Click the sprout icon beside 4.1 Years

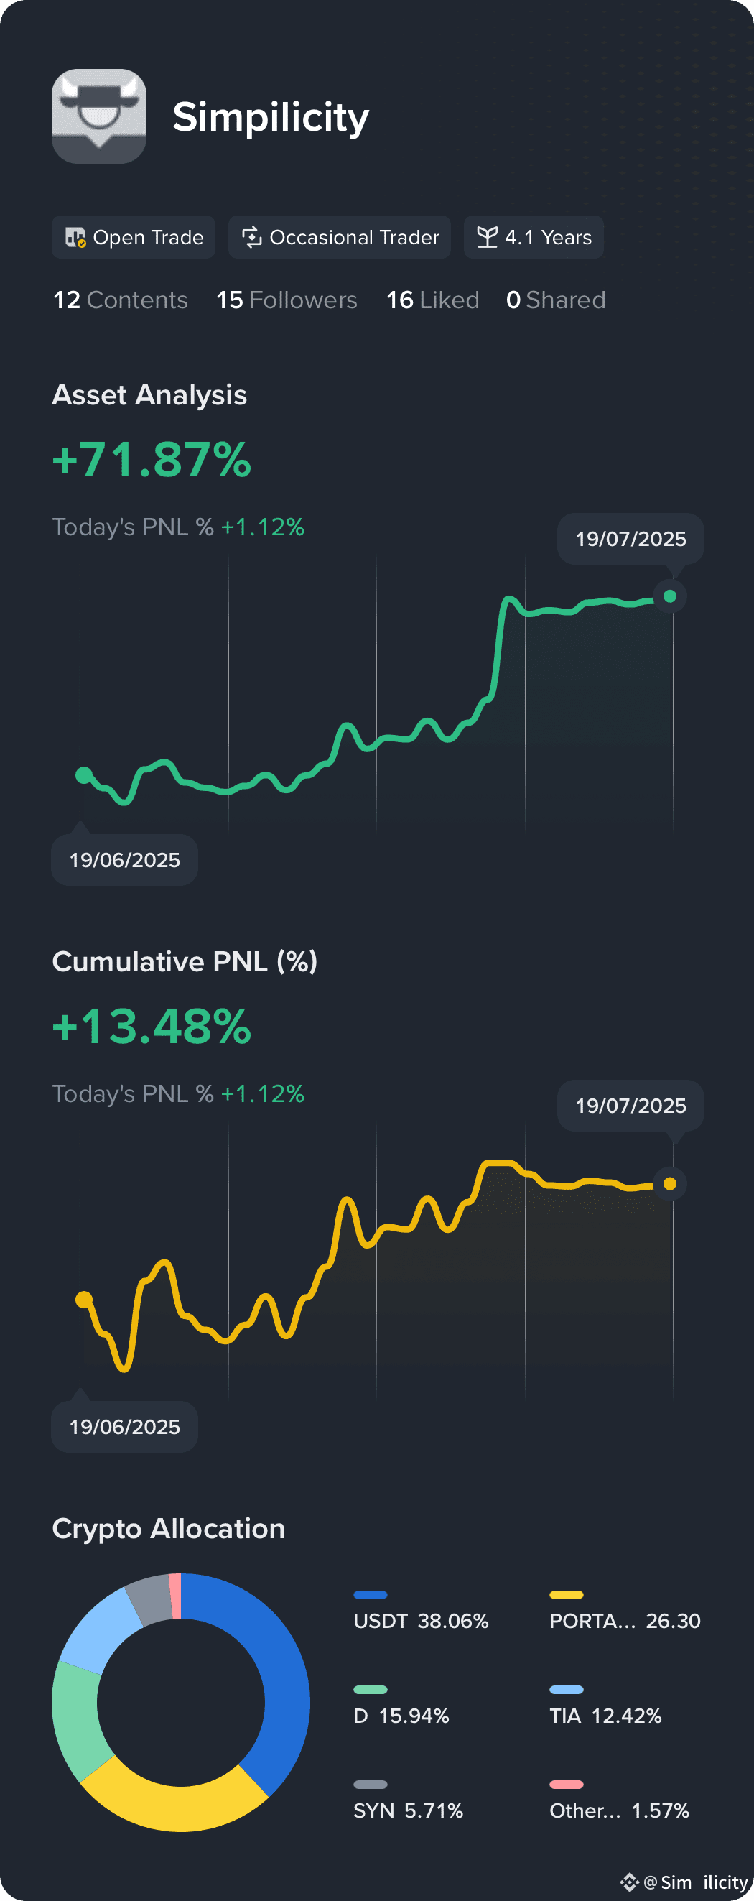point(487,237)
